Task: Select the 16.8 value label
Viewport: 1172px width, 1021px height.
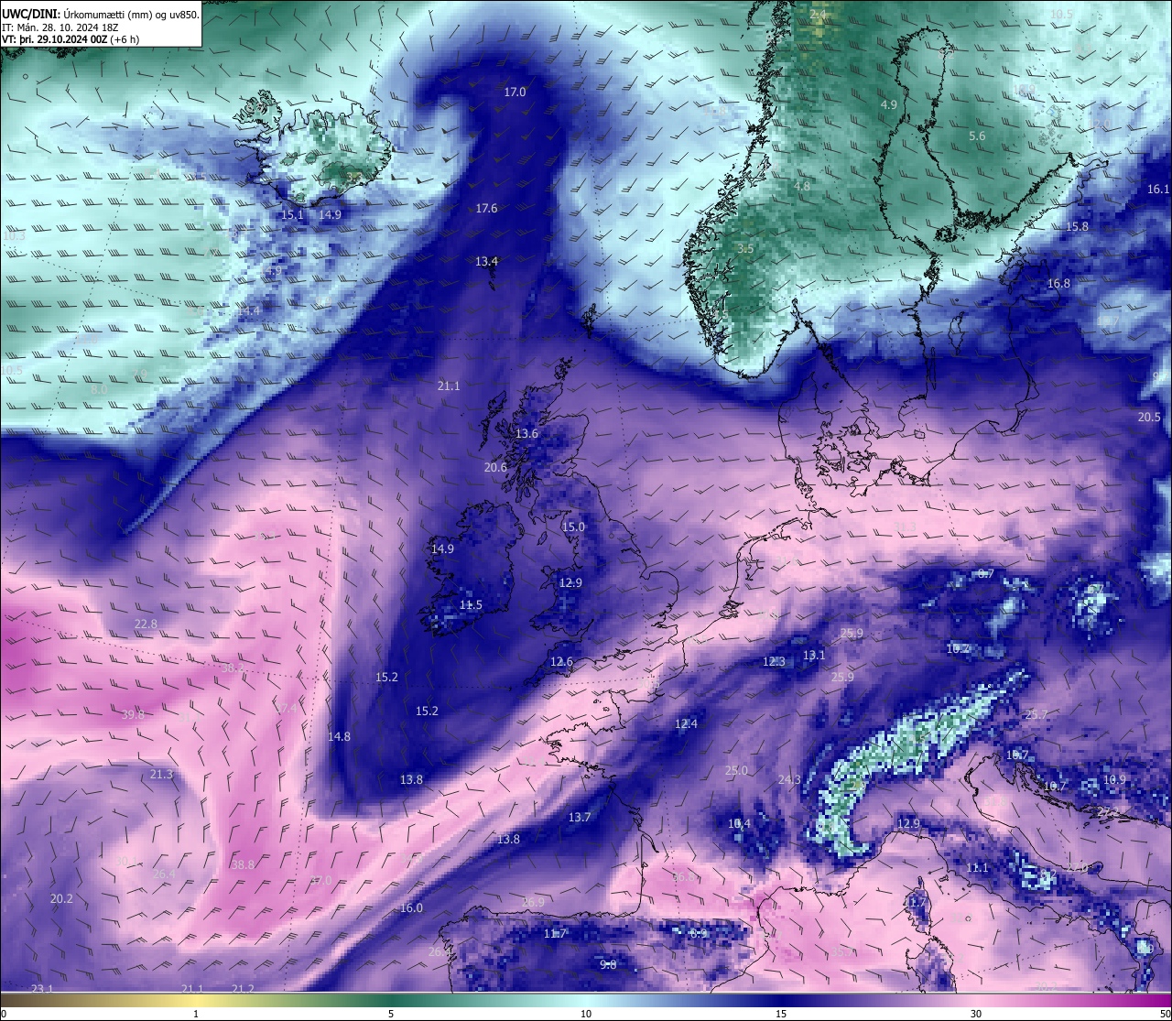Action: tap(1058, 283)
